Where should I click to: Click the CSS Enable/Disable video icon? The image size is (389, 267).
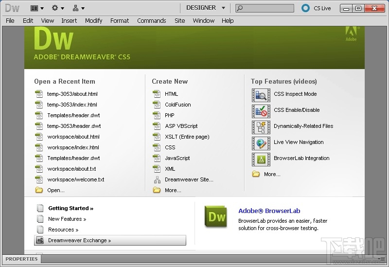tap(261, 111)
